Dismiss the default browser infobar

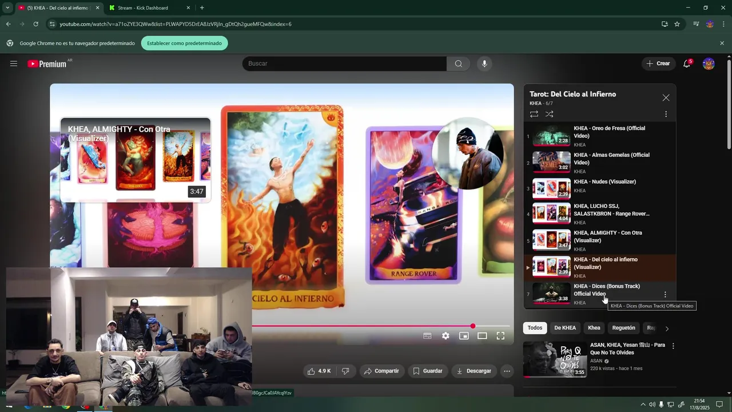(722, 43)
